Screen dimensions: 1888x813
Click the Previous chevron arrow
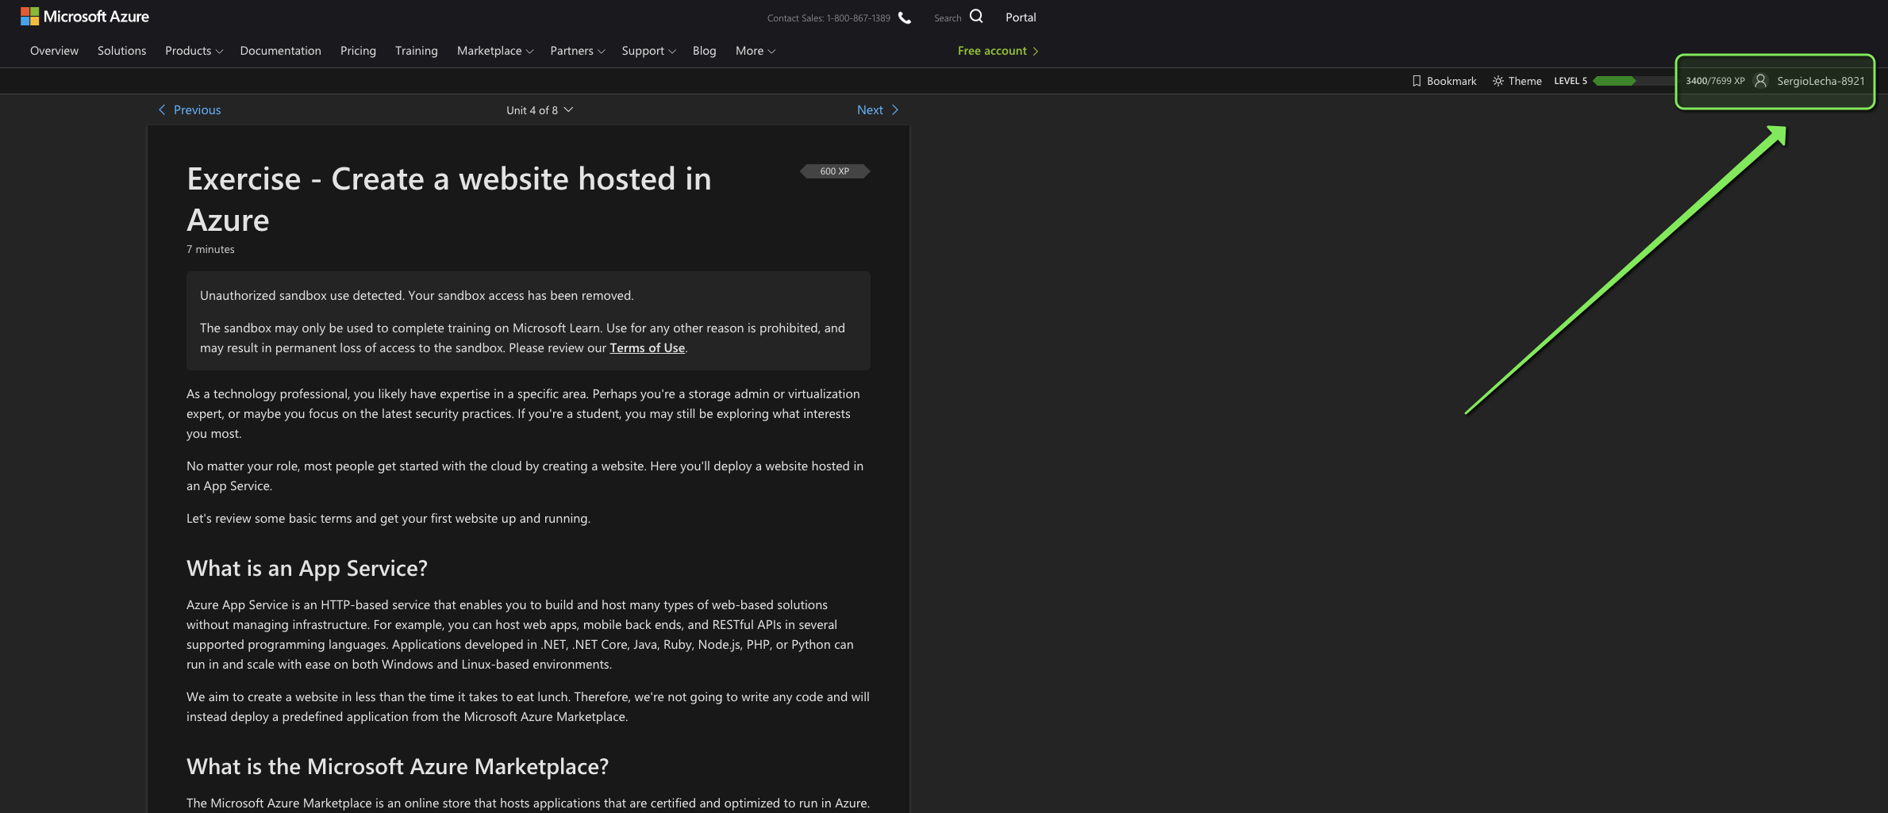tap(162, 109)
